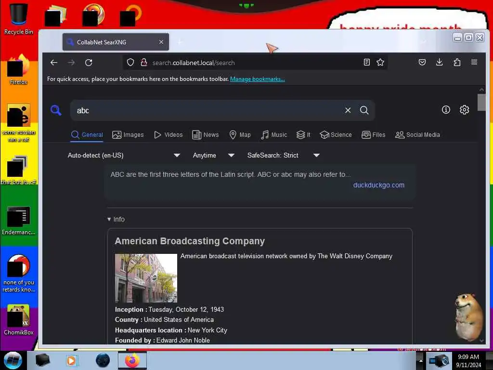Open the SearXNG preferences gear
The image size is (493, 370).
[x=465, y=109]
